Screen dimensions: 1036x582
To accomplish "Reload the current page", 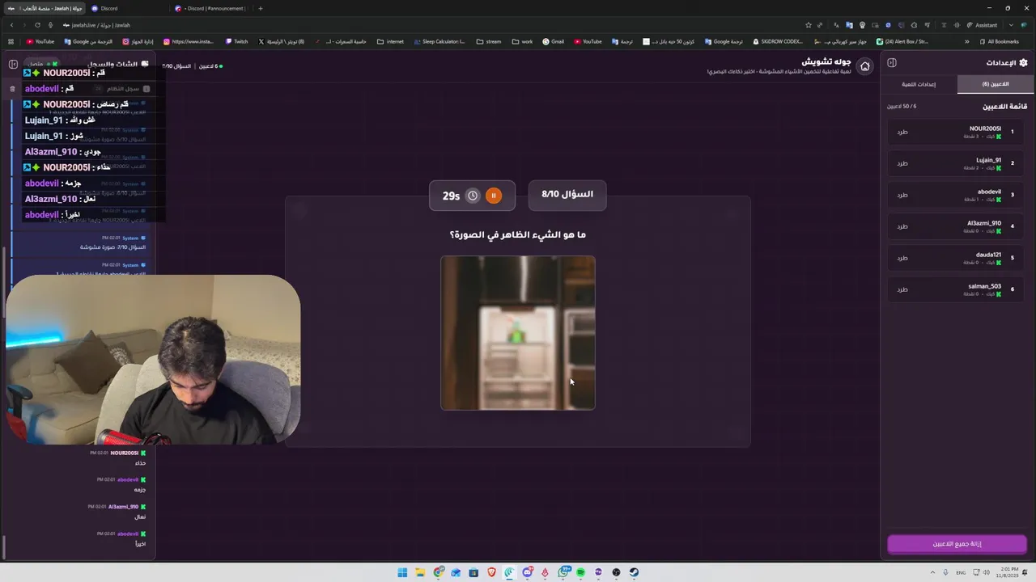I will (37, 25).
